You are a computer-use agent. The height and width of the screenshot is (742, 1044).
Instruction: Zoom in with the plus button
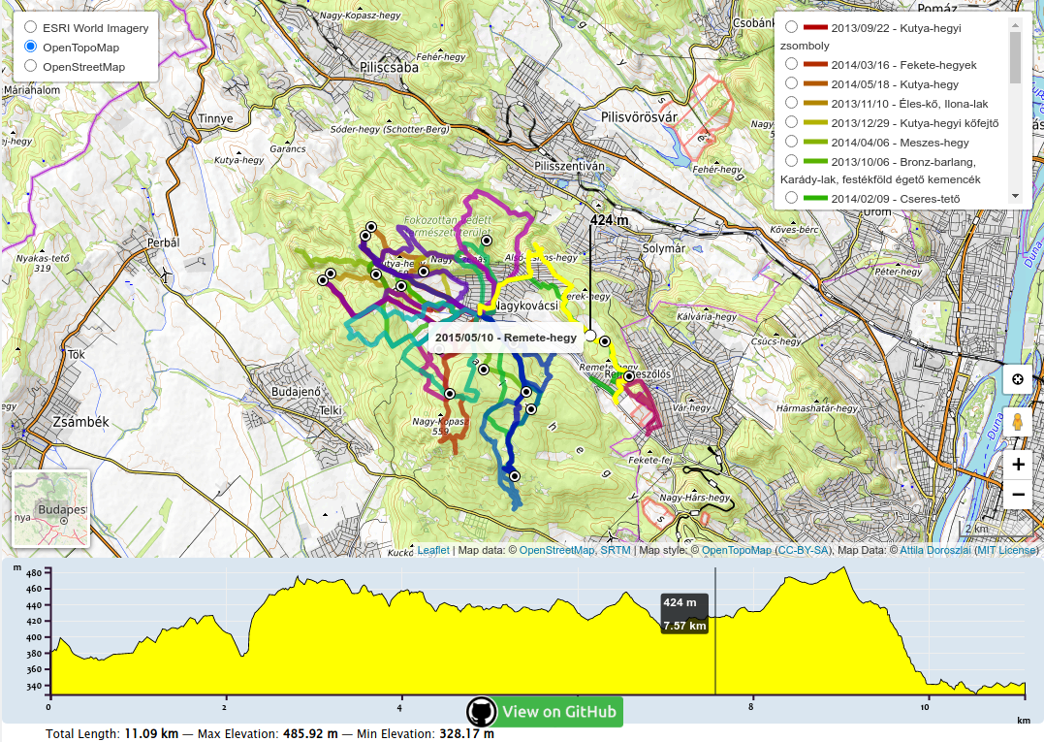(1018, 465)
